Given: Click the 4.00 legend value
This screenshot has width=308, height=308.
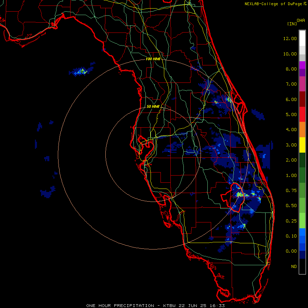Looking at the screenshot, I should 291,130.
